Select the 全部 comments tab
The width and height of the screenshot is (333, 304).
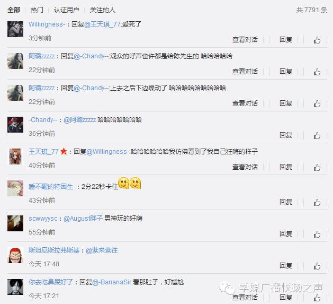14,10
